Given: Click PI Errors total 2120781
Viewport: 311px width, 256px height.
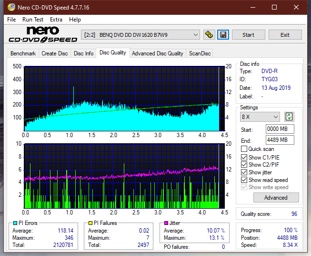Looking at the screenshot, I should point(63,245).
